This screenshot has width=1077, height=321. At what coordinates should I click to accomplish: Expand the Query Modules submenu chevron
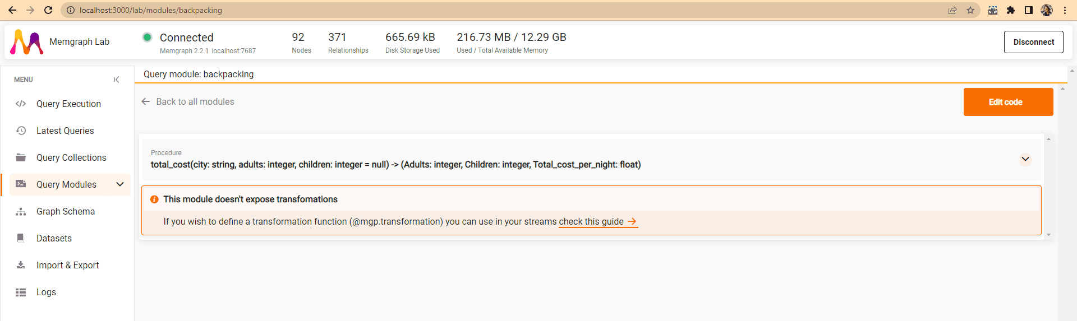pos(120,184)
